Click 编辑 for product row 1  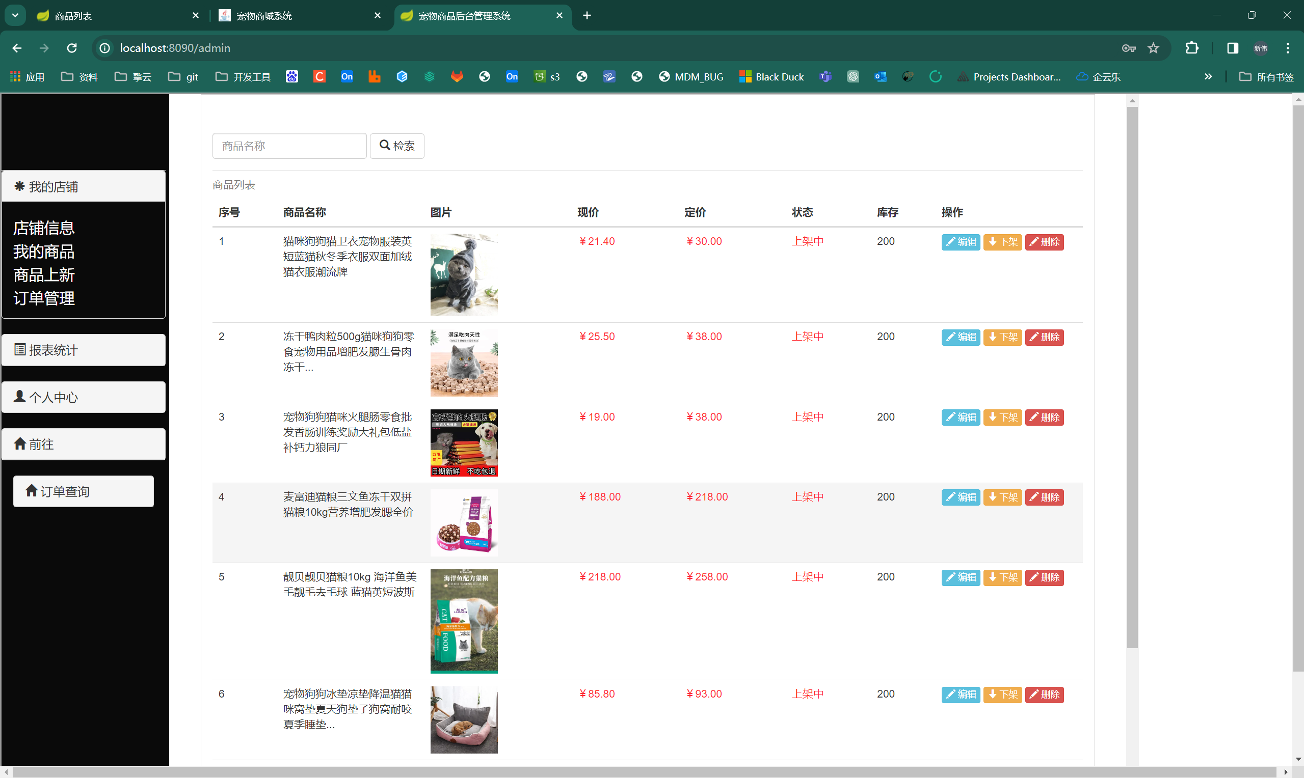960,242
